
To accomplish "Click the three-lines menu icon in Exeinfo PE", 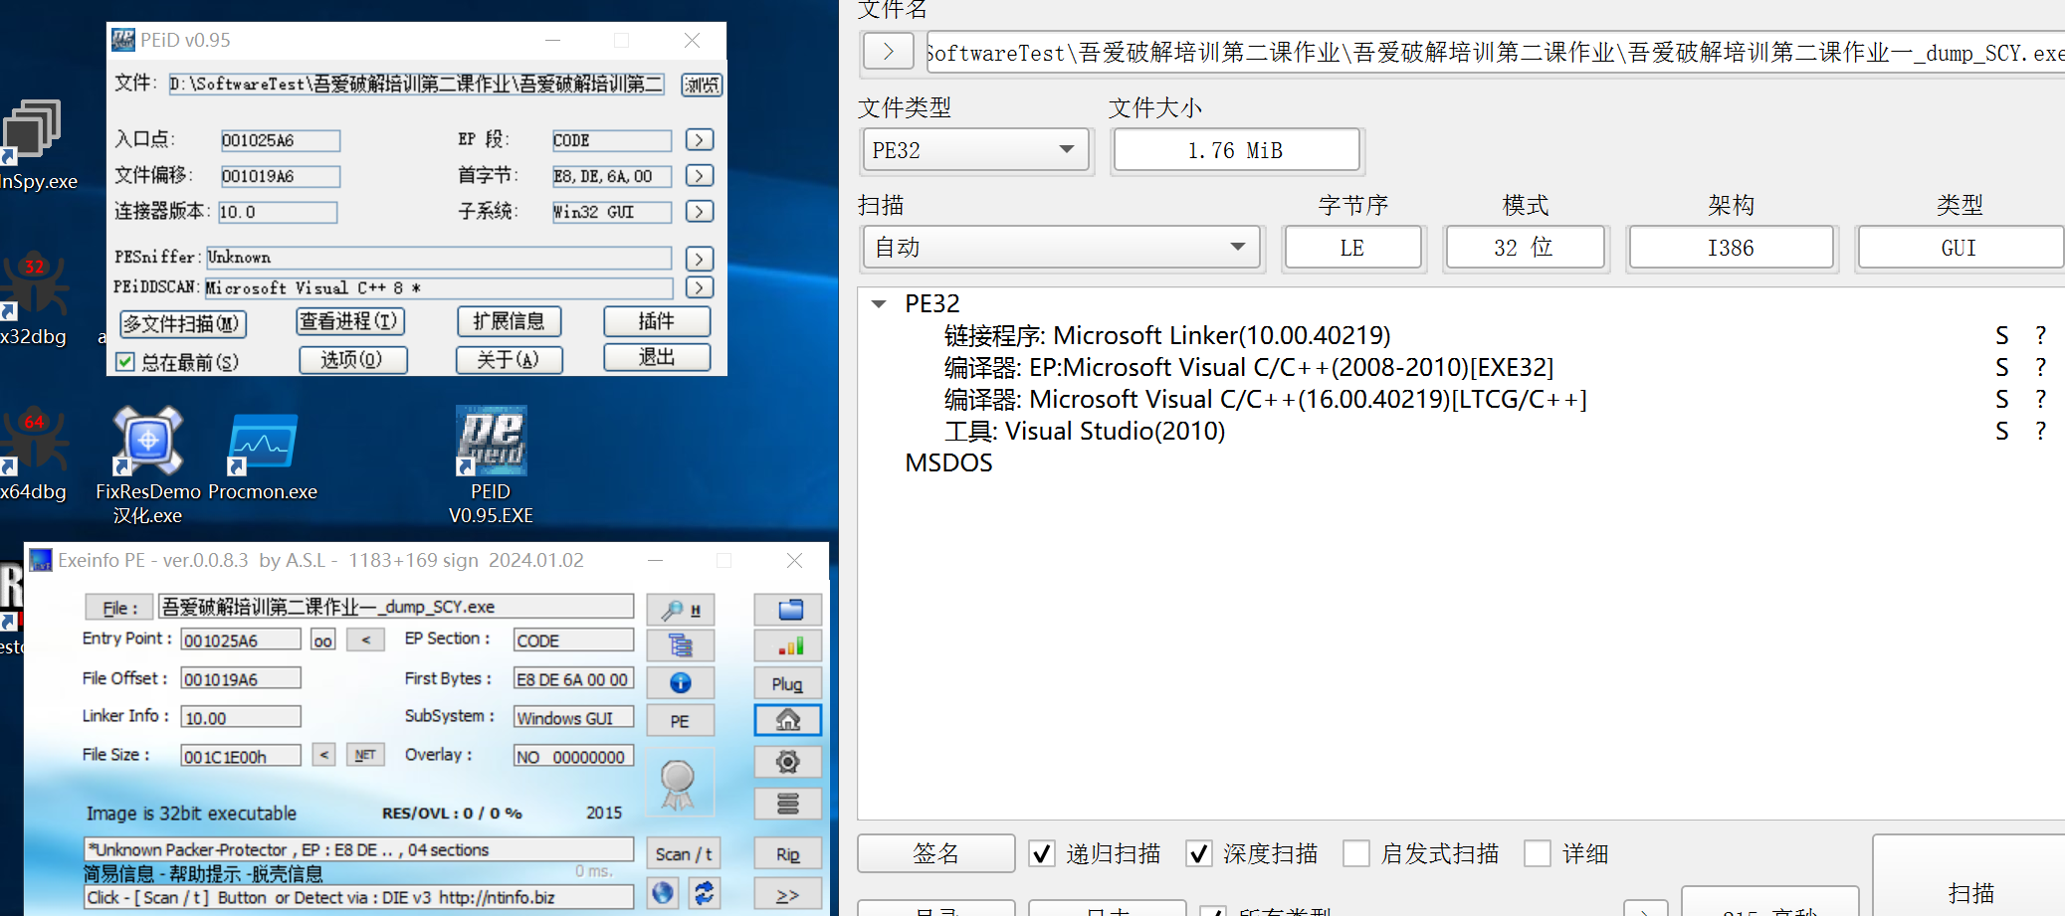I will click(x=788, y=804).
